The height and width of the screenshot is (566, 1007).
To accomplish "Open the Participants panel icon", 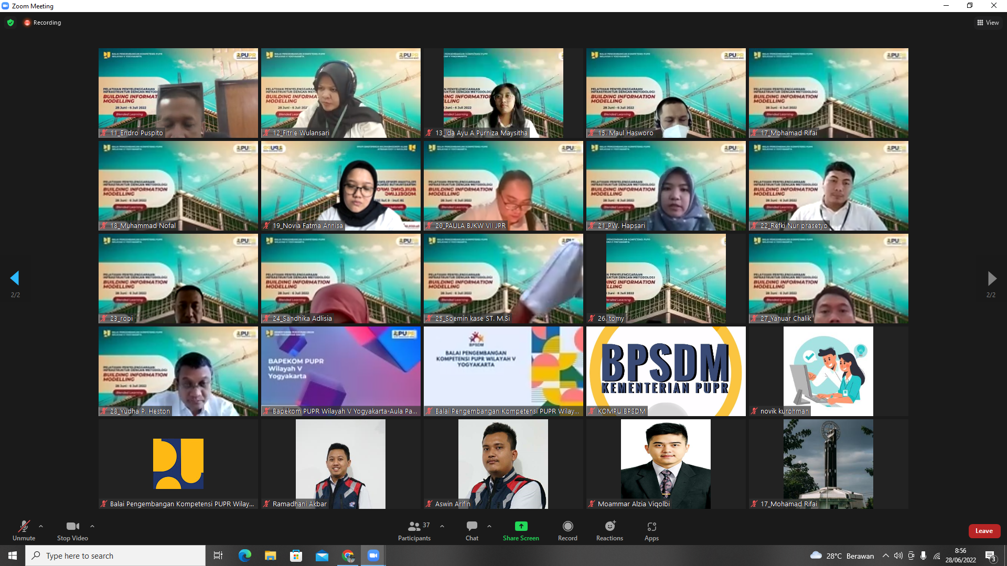I will pyautogui.click(x=414, y=526).
